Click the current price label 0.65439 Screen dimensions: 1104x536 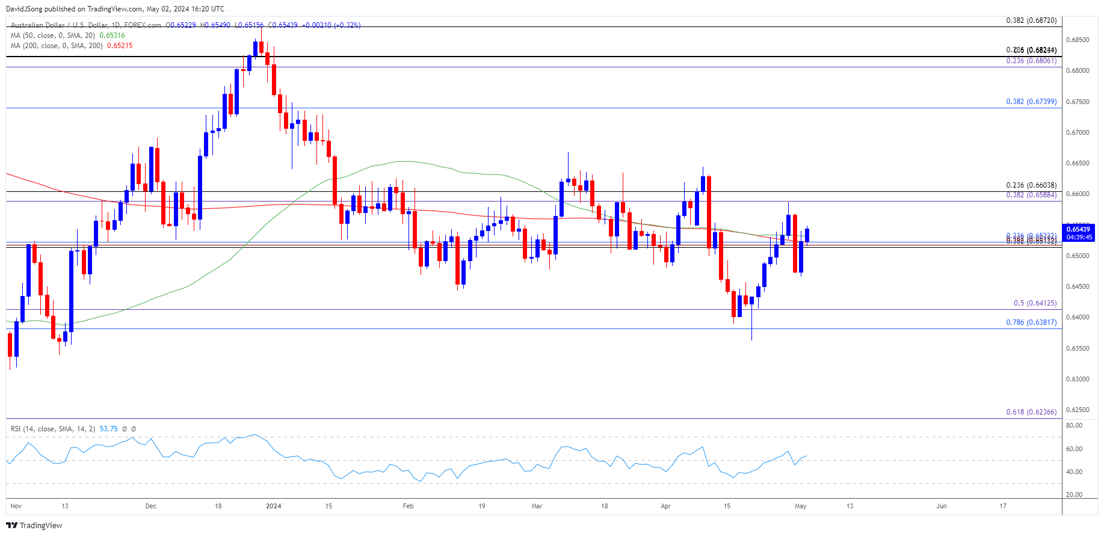[1078, 229]
